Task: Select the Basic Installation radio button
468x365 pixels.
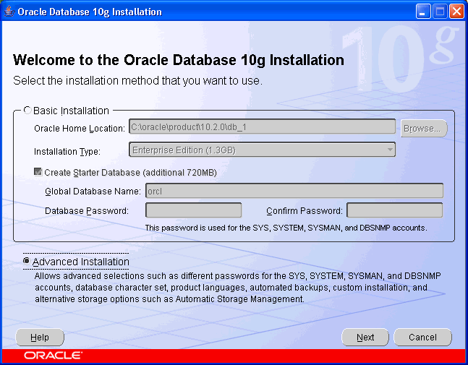Action: [27, 111]
